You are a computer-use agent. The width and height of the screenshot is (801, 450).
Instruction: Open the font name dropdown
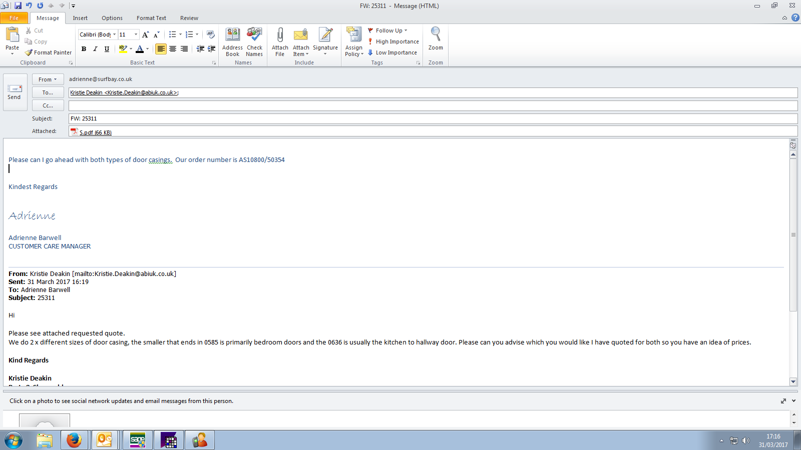pyautogui.click(x=114, y=34)
